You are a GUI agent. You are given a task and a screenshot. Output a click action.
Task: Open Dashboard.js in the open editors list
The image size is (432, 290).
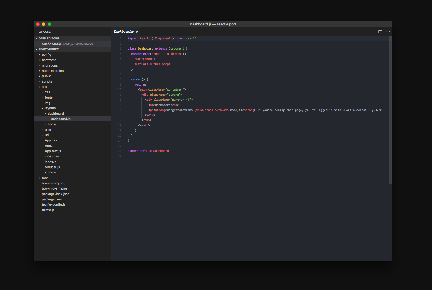click(52, 44)
